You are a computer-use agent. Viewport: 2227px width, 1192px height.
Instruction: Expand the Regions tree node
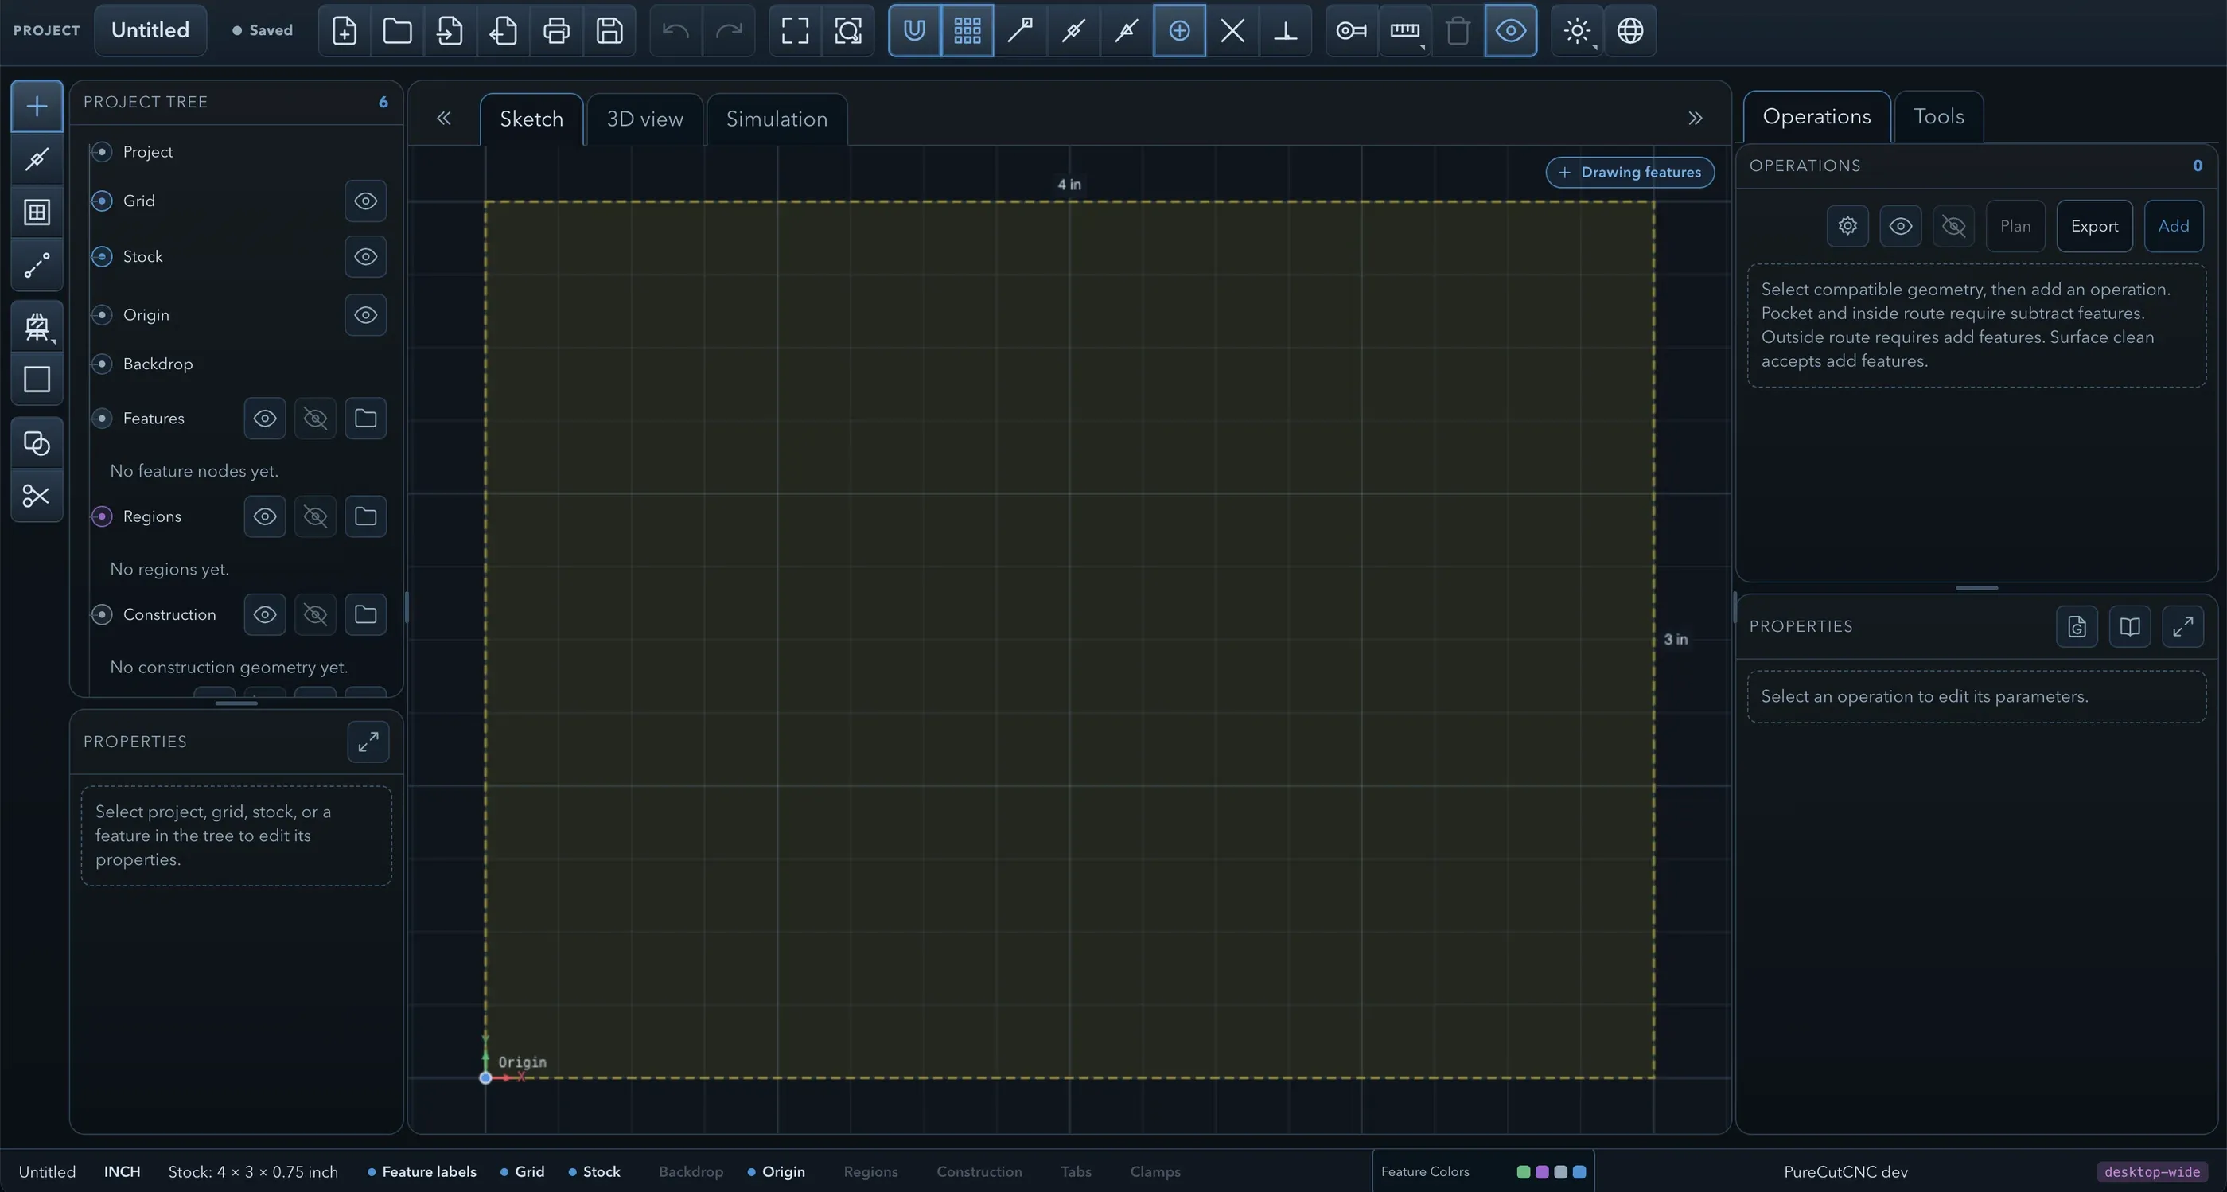pos(102,516)
